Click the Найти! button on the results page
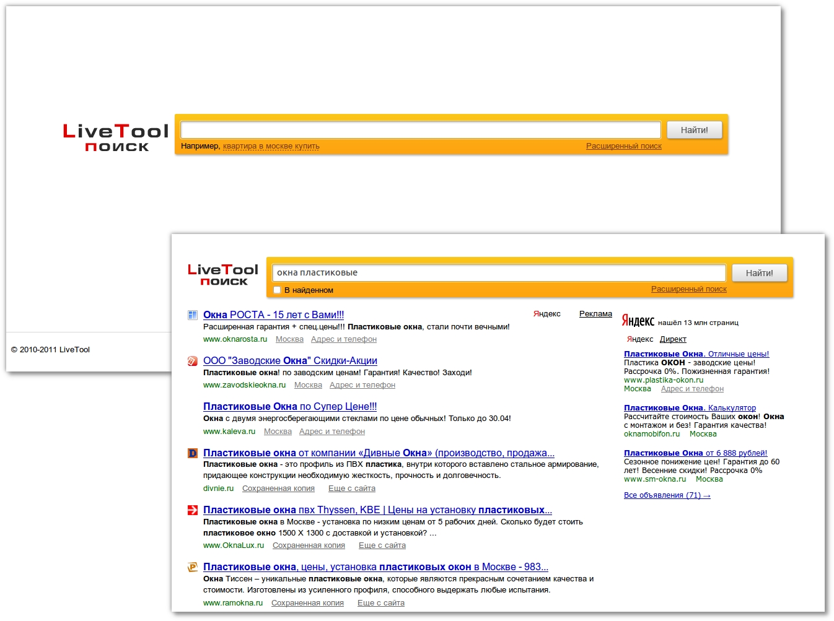 [x=760, y=273]
